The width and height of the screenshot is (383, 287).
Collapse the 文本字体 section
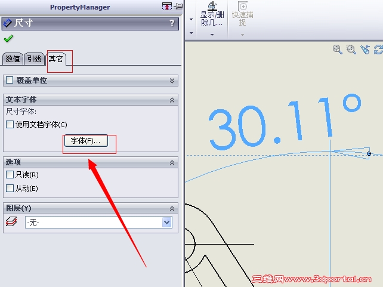coord(172,100)
